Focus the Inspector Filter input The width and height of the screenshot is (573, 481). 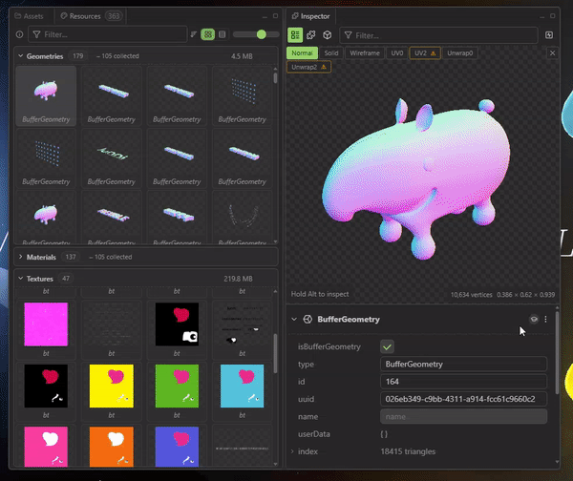(x=438, y=35)
